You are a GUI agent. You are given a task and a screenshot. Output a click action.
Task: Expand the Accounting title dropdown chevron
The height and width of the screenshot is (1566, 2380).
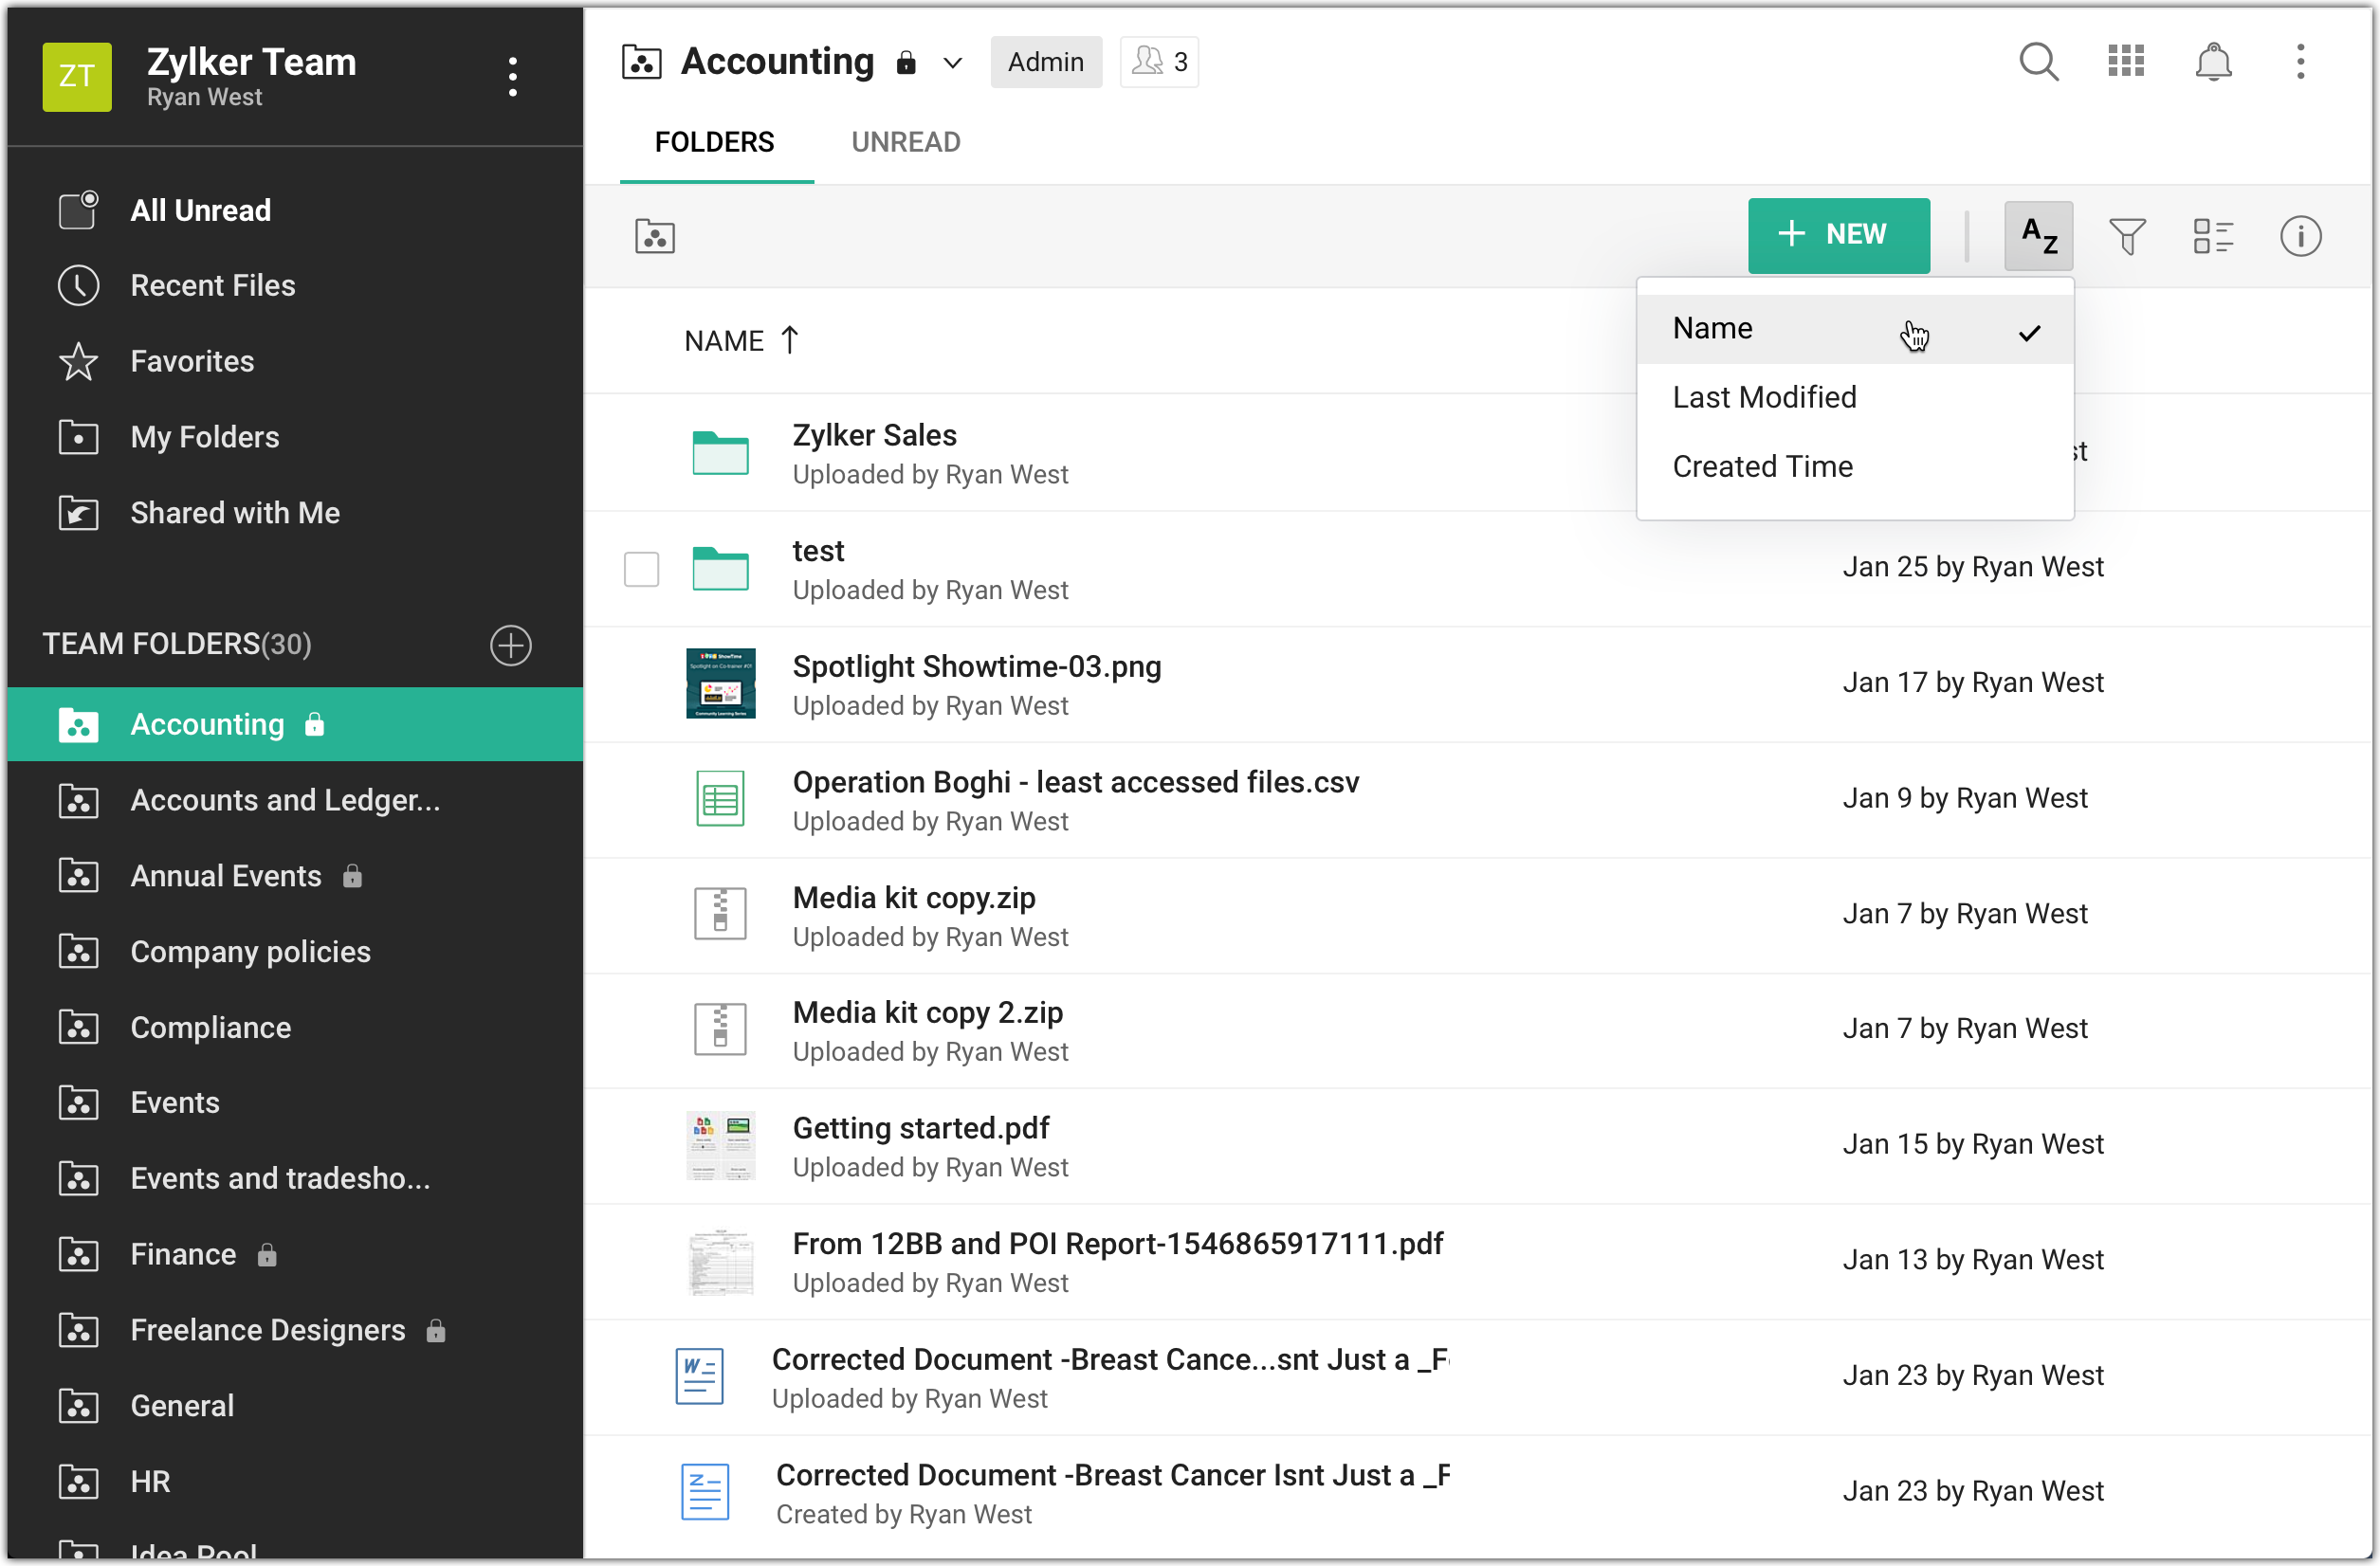point(952,63)
